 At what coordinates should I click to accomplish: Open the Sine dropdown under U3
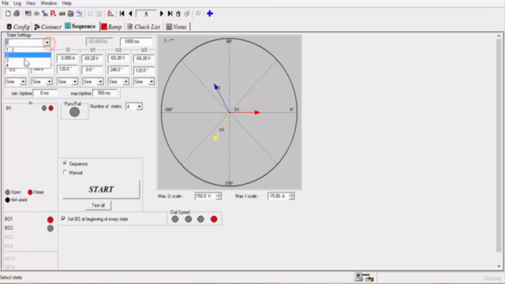pyautogui.click(x=151, y=82)
